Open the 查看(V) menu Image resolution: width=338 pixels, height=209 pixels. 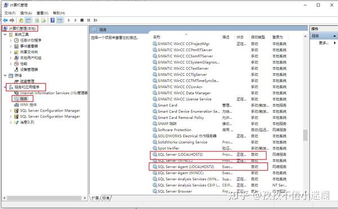click(42, 13)
